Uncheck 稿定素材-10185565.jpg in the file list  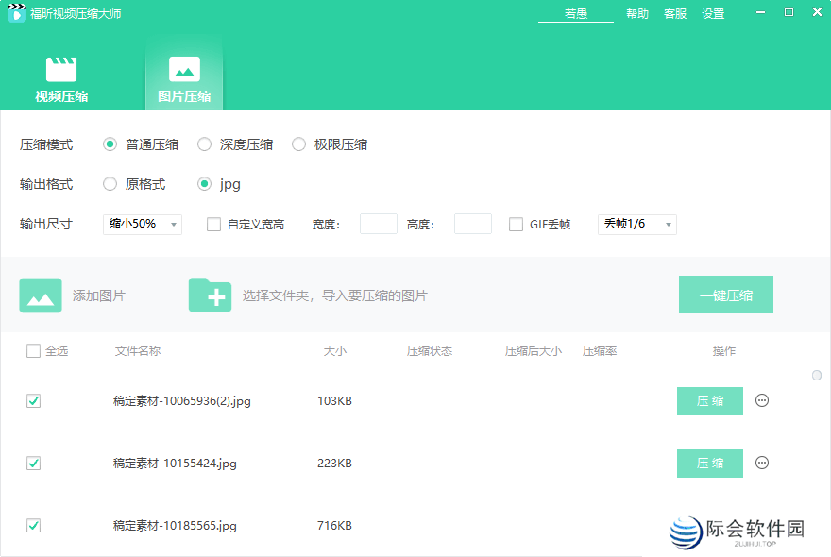(x=33, y=526)
